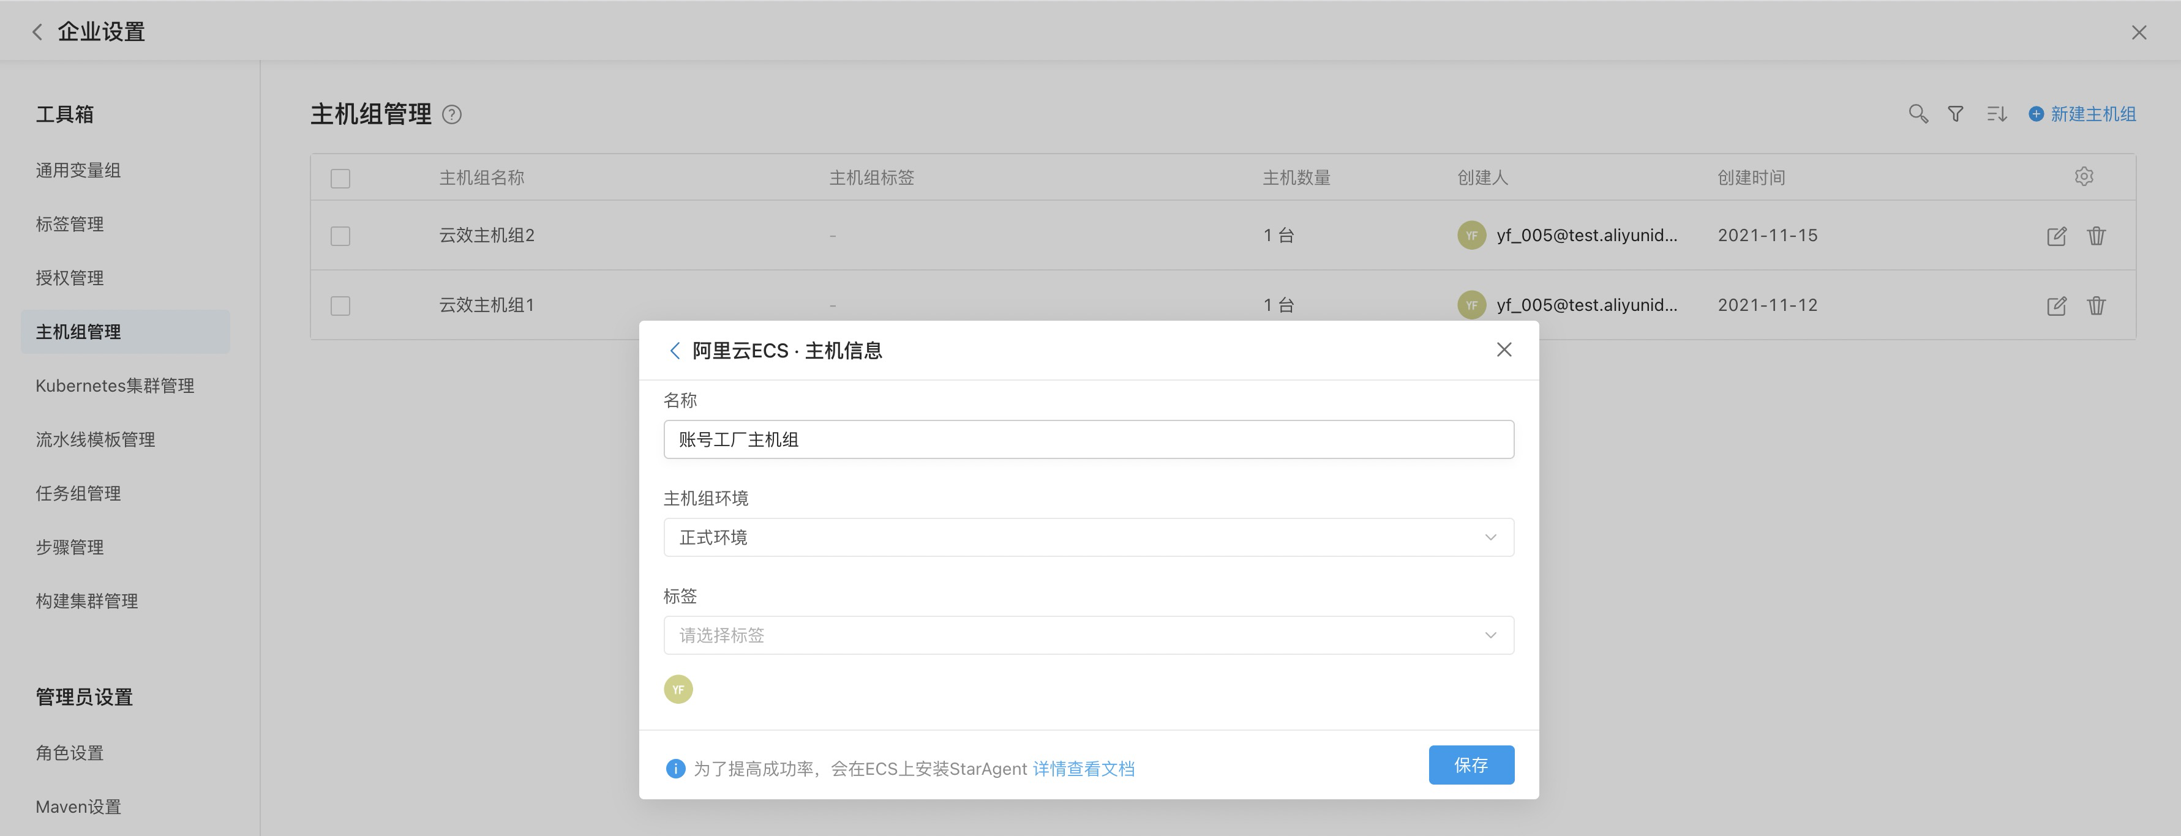2181x836 pixels.
Task: Check the 云效主机组1 row checkbox
Action: click(x=340, y=305)
